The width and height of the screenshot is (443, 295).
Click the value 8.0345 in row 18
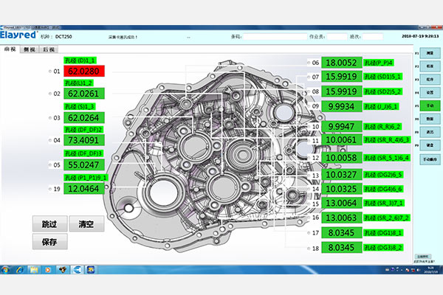[x=342, y=248]
